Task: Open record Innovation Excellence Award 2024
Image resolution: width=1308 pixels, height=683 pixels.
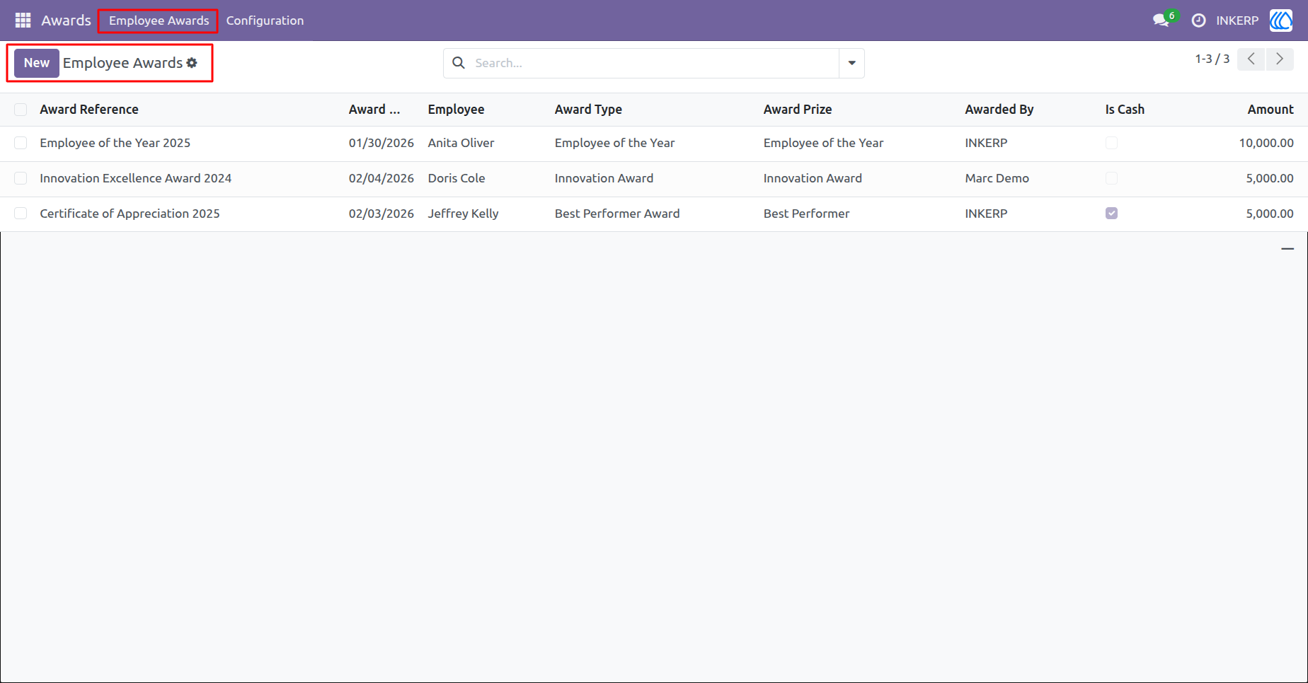Action: tap(136, 178)
